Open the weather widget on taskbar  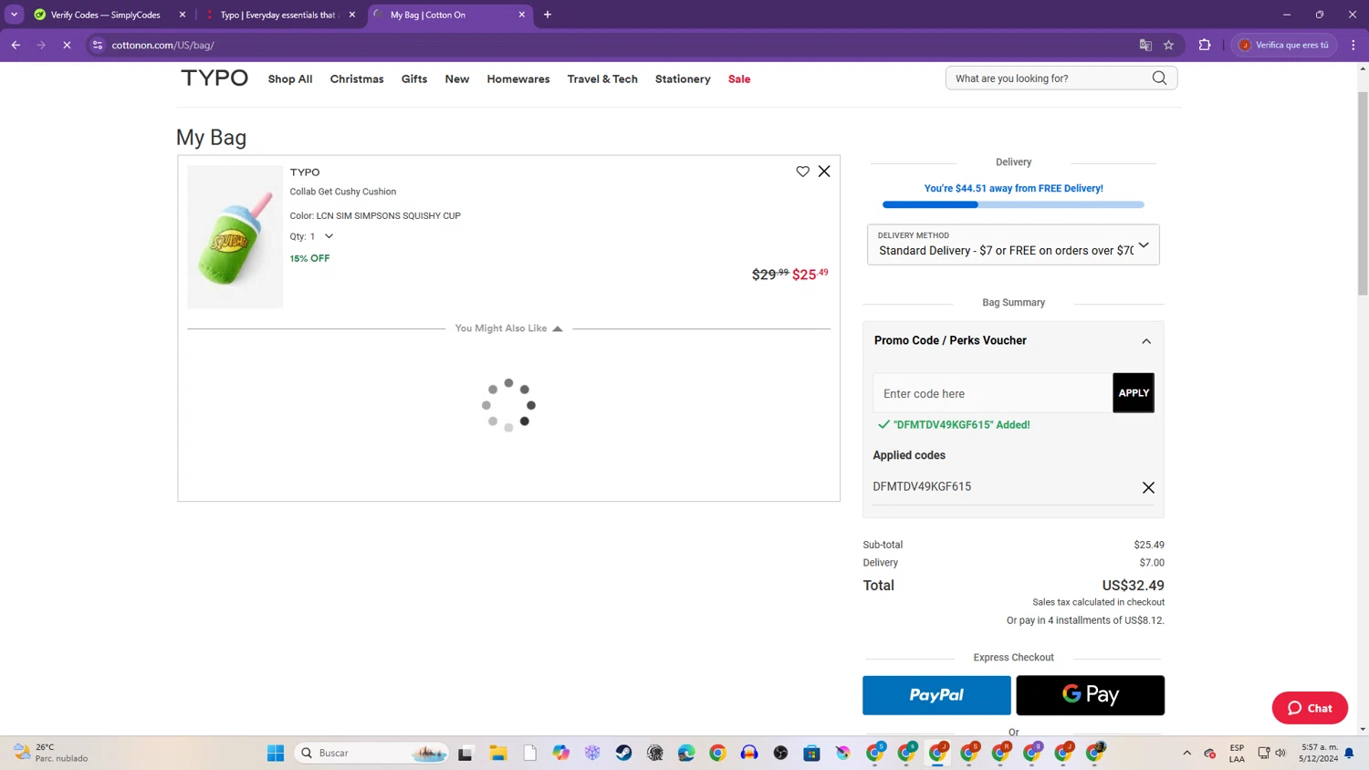pyautogui.click(x=50, y=753)
